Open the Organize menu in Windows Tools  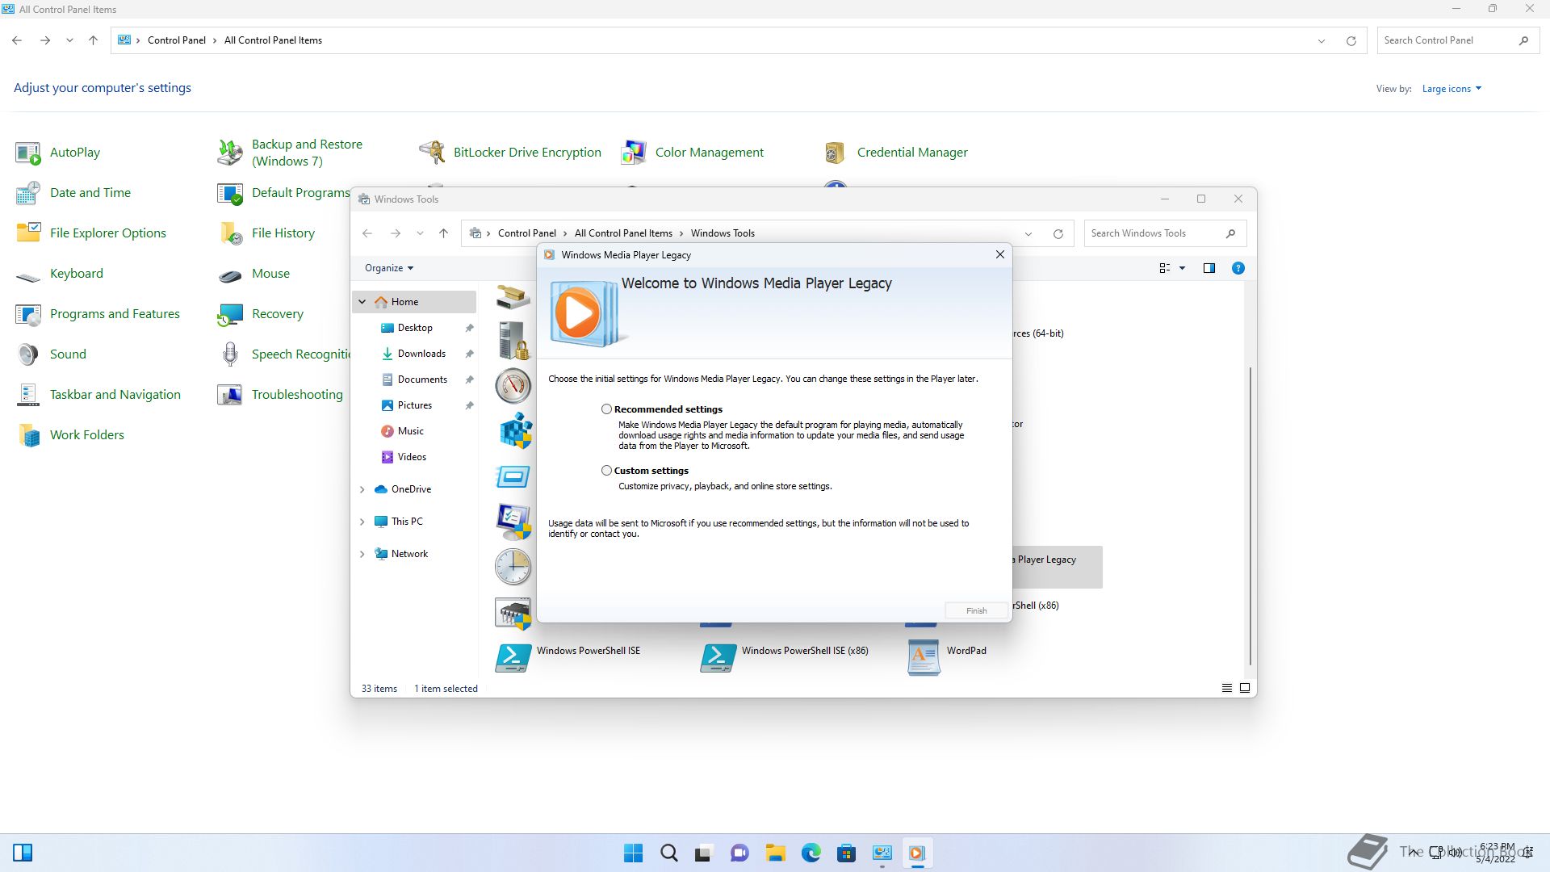pyautogui.click(x=388, y=268)
